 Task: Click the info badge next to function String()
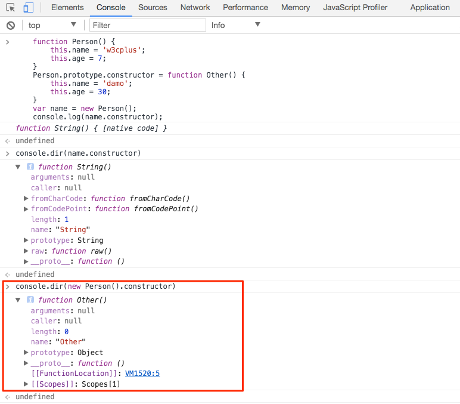pyautogui.click(x=30, y=166)
